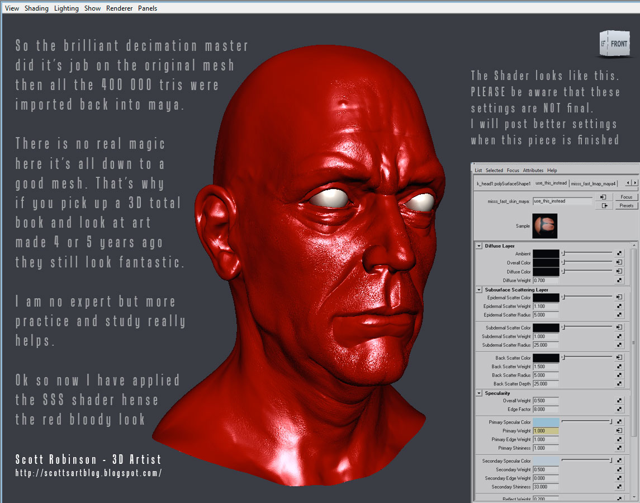Open the View menu in viewport
This screenshot has width=640, height=503.
pyautogui.click(x=12, y=8)
